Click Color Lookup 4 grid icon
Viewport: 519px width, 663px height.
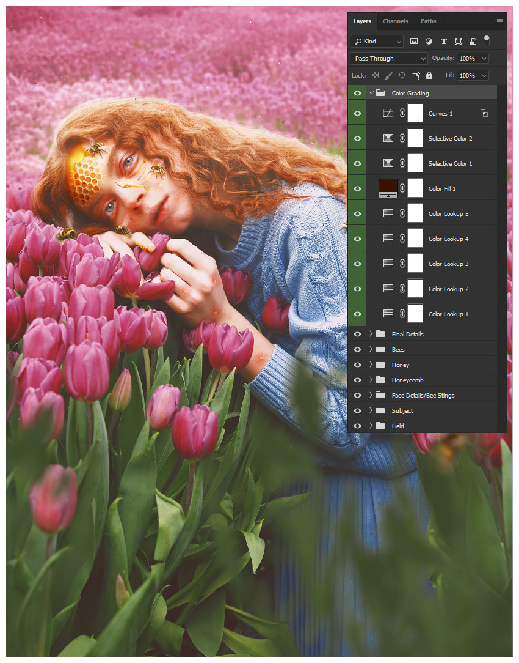(388, 239)
